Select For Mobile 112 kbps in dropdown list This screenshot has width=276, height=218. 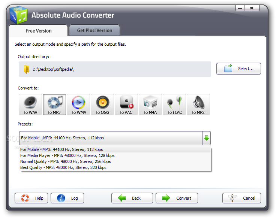[115, 149]
